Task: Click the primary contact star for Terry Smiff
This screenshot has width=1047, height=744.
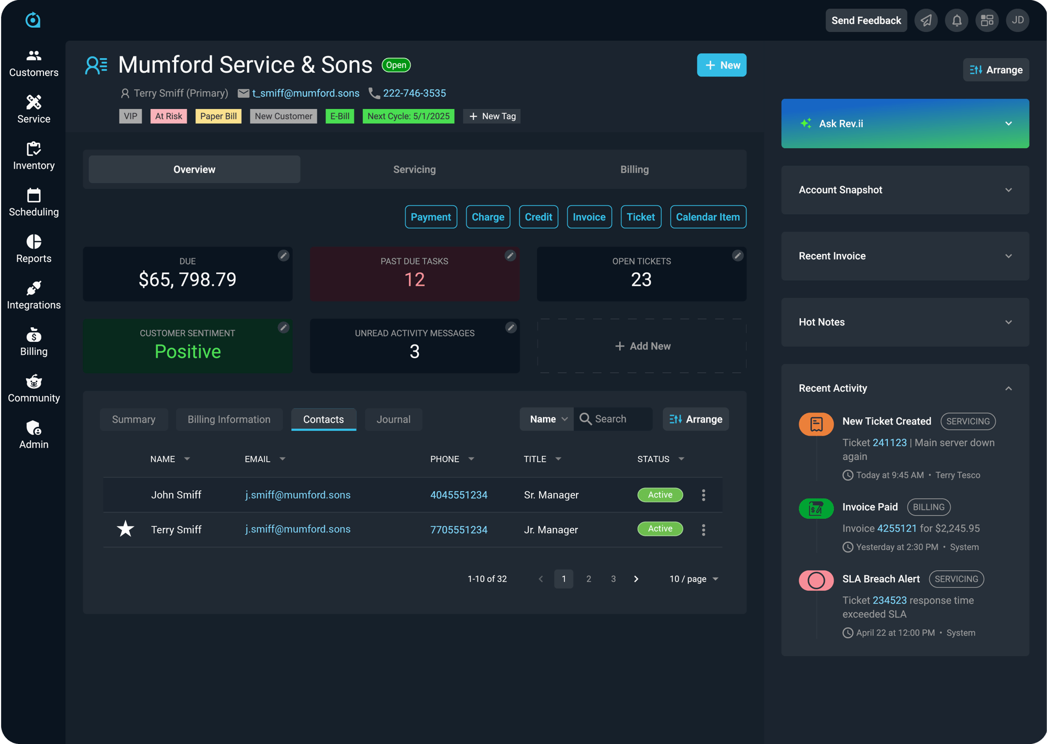Action: pyautogui.click(x=125, y=529)
